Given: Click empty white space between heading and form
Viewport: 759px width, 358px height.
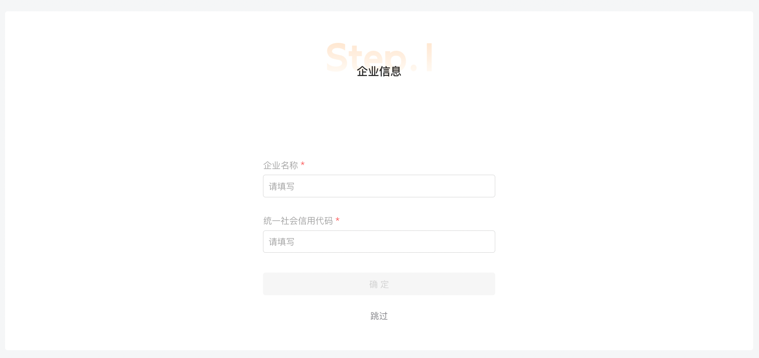Looking at the screenshot, I should pos(379,117).
